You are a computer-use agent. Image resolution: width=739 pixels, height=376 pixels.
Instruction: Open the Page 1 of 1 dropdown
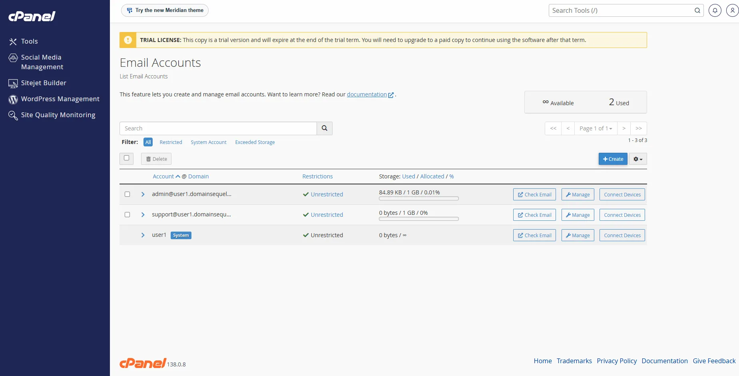(x=596, y=128)
